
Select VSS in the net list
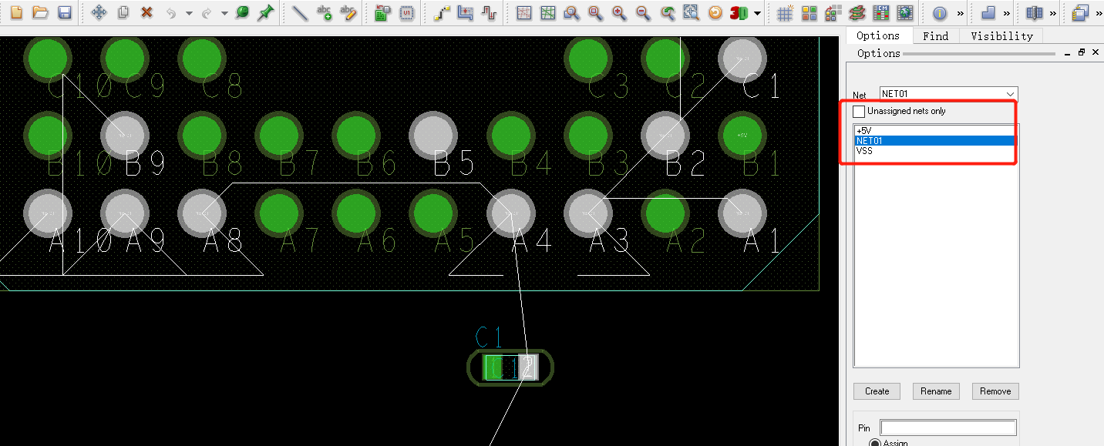click(x=864, y=152)
